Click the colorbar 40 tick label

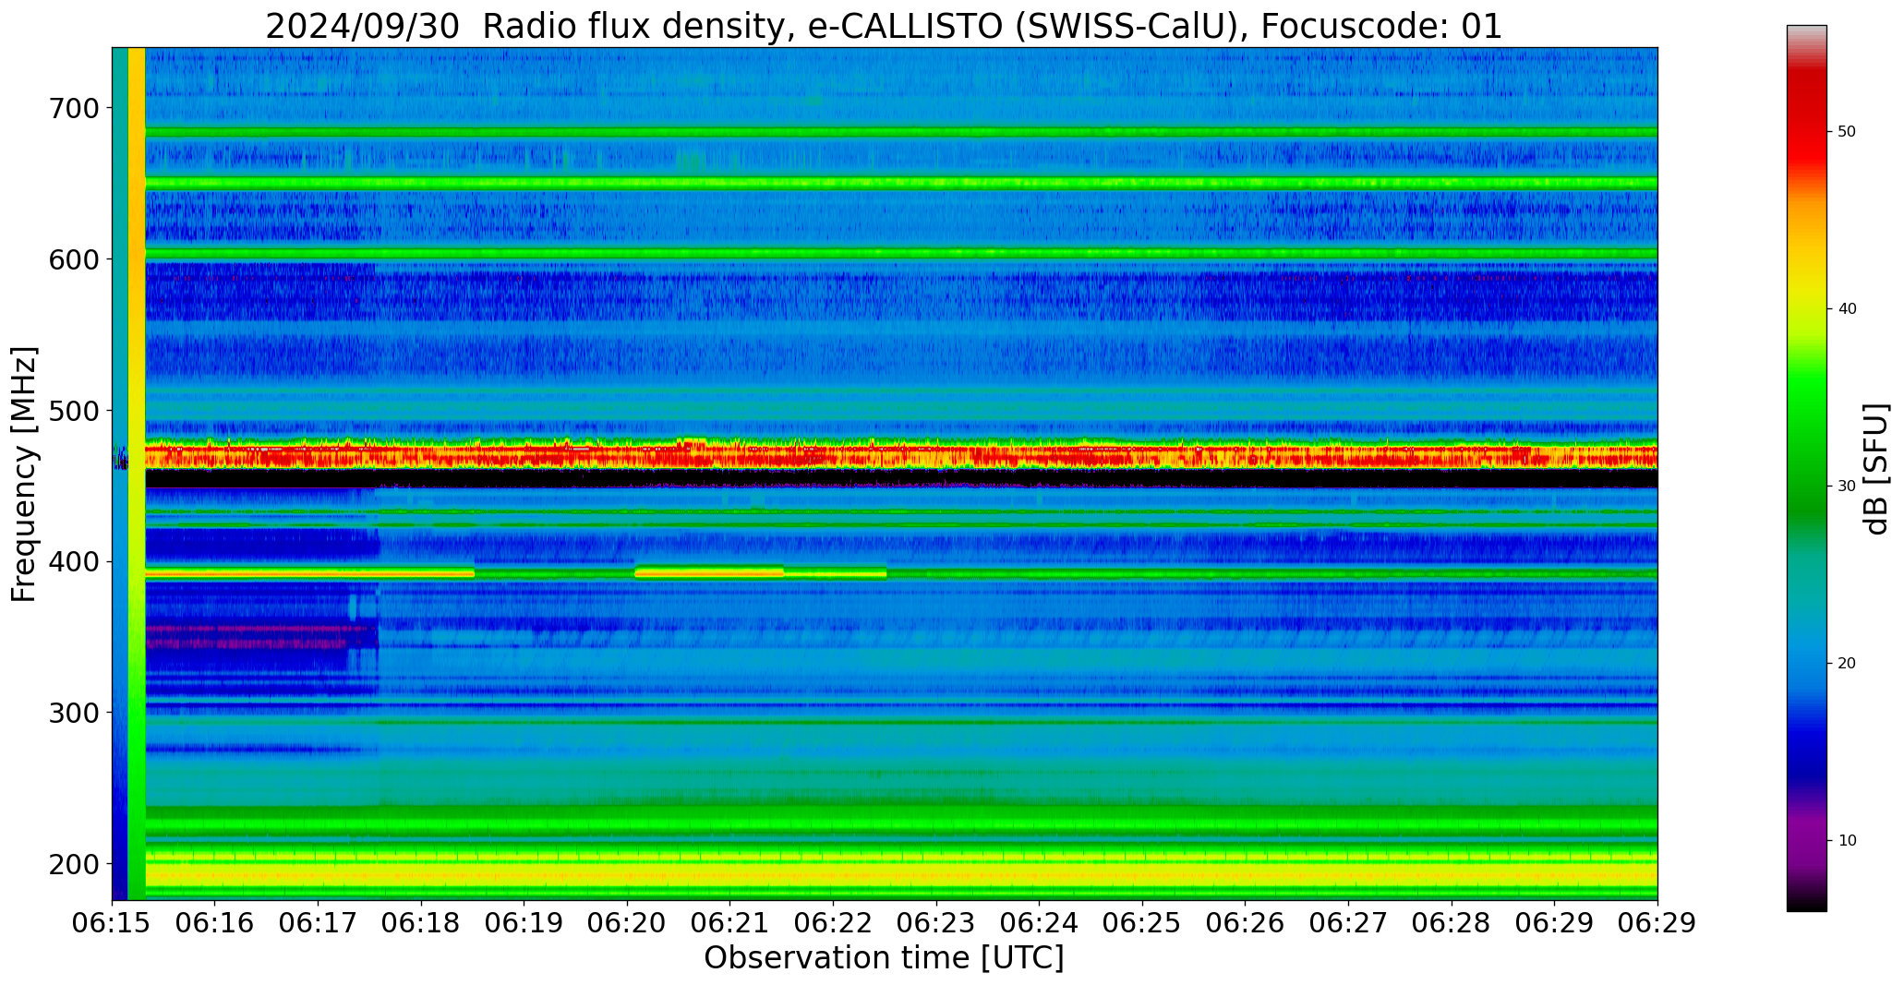pos(1847,309)
